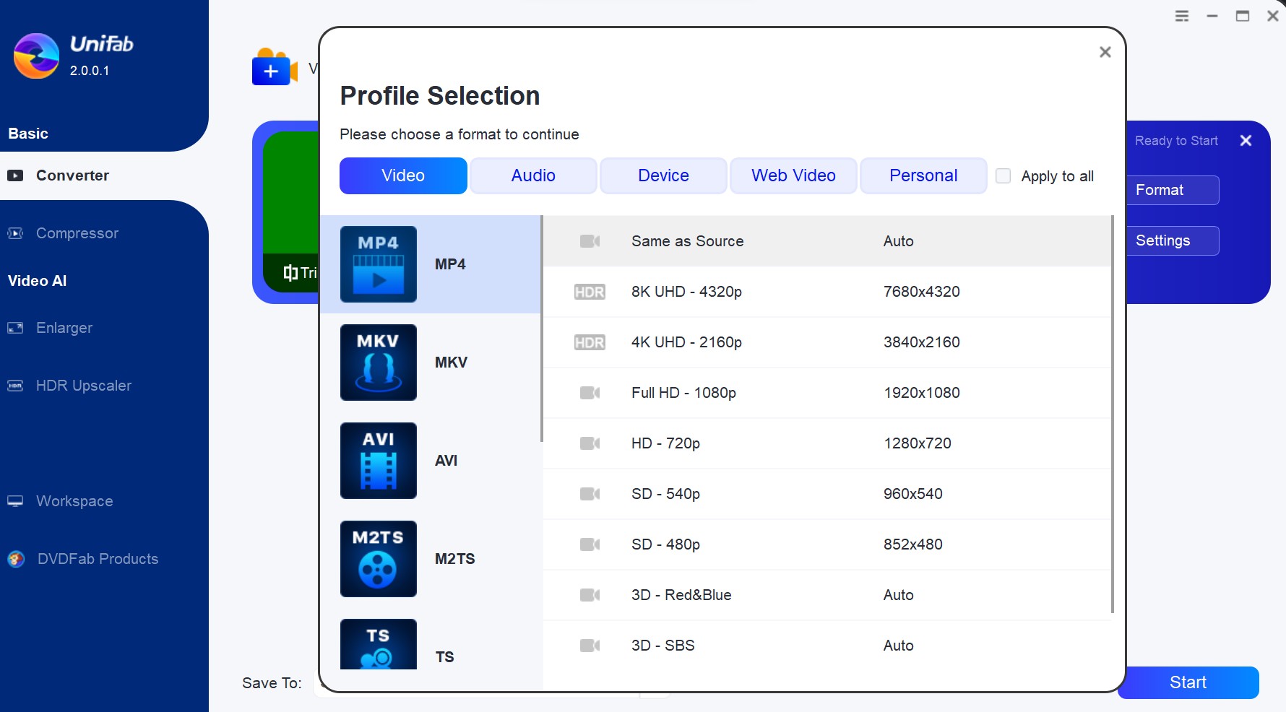
Task: Open the hamburger menu icon
Action: tap(1182, 16)
